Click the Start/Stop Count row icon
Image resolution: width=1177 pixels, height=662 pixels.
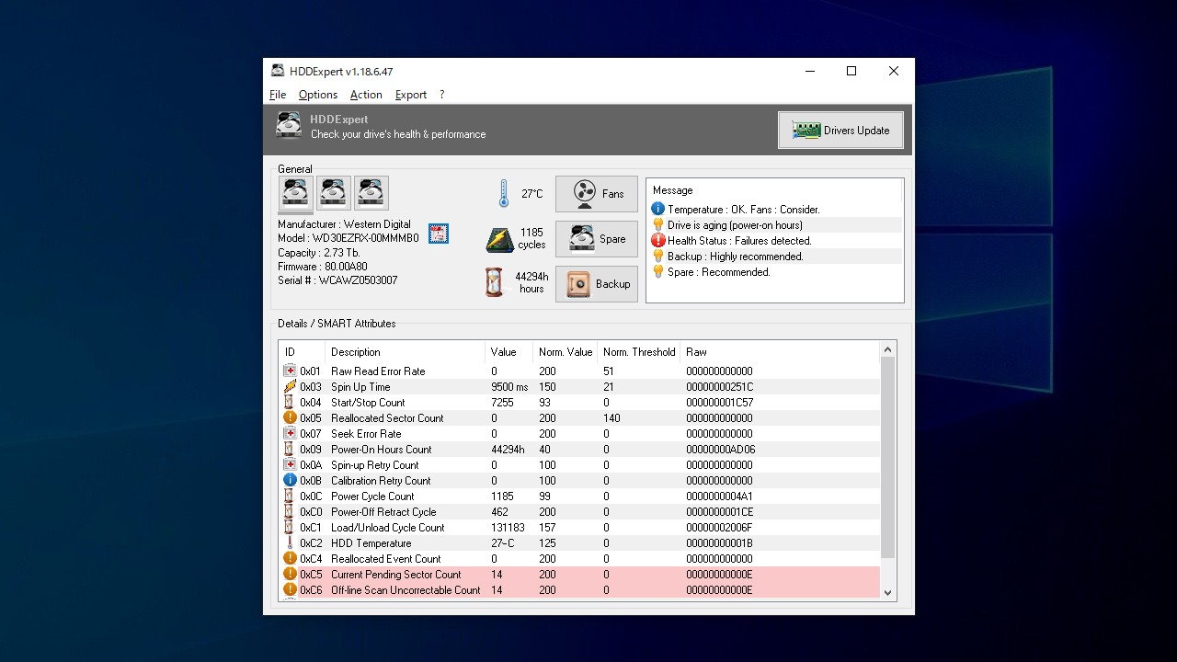coord(290,402)
